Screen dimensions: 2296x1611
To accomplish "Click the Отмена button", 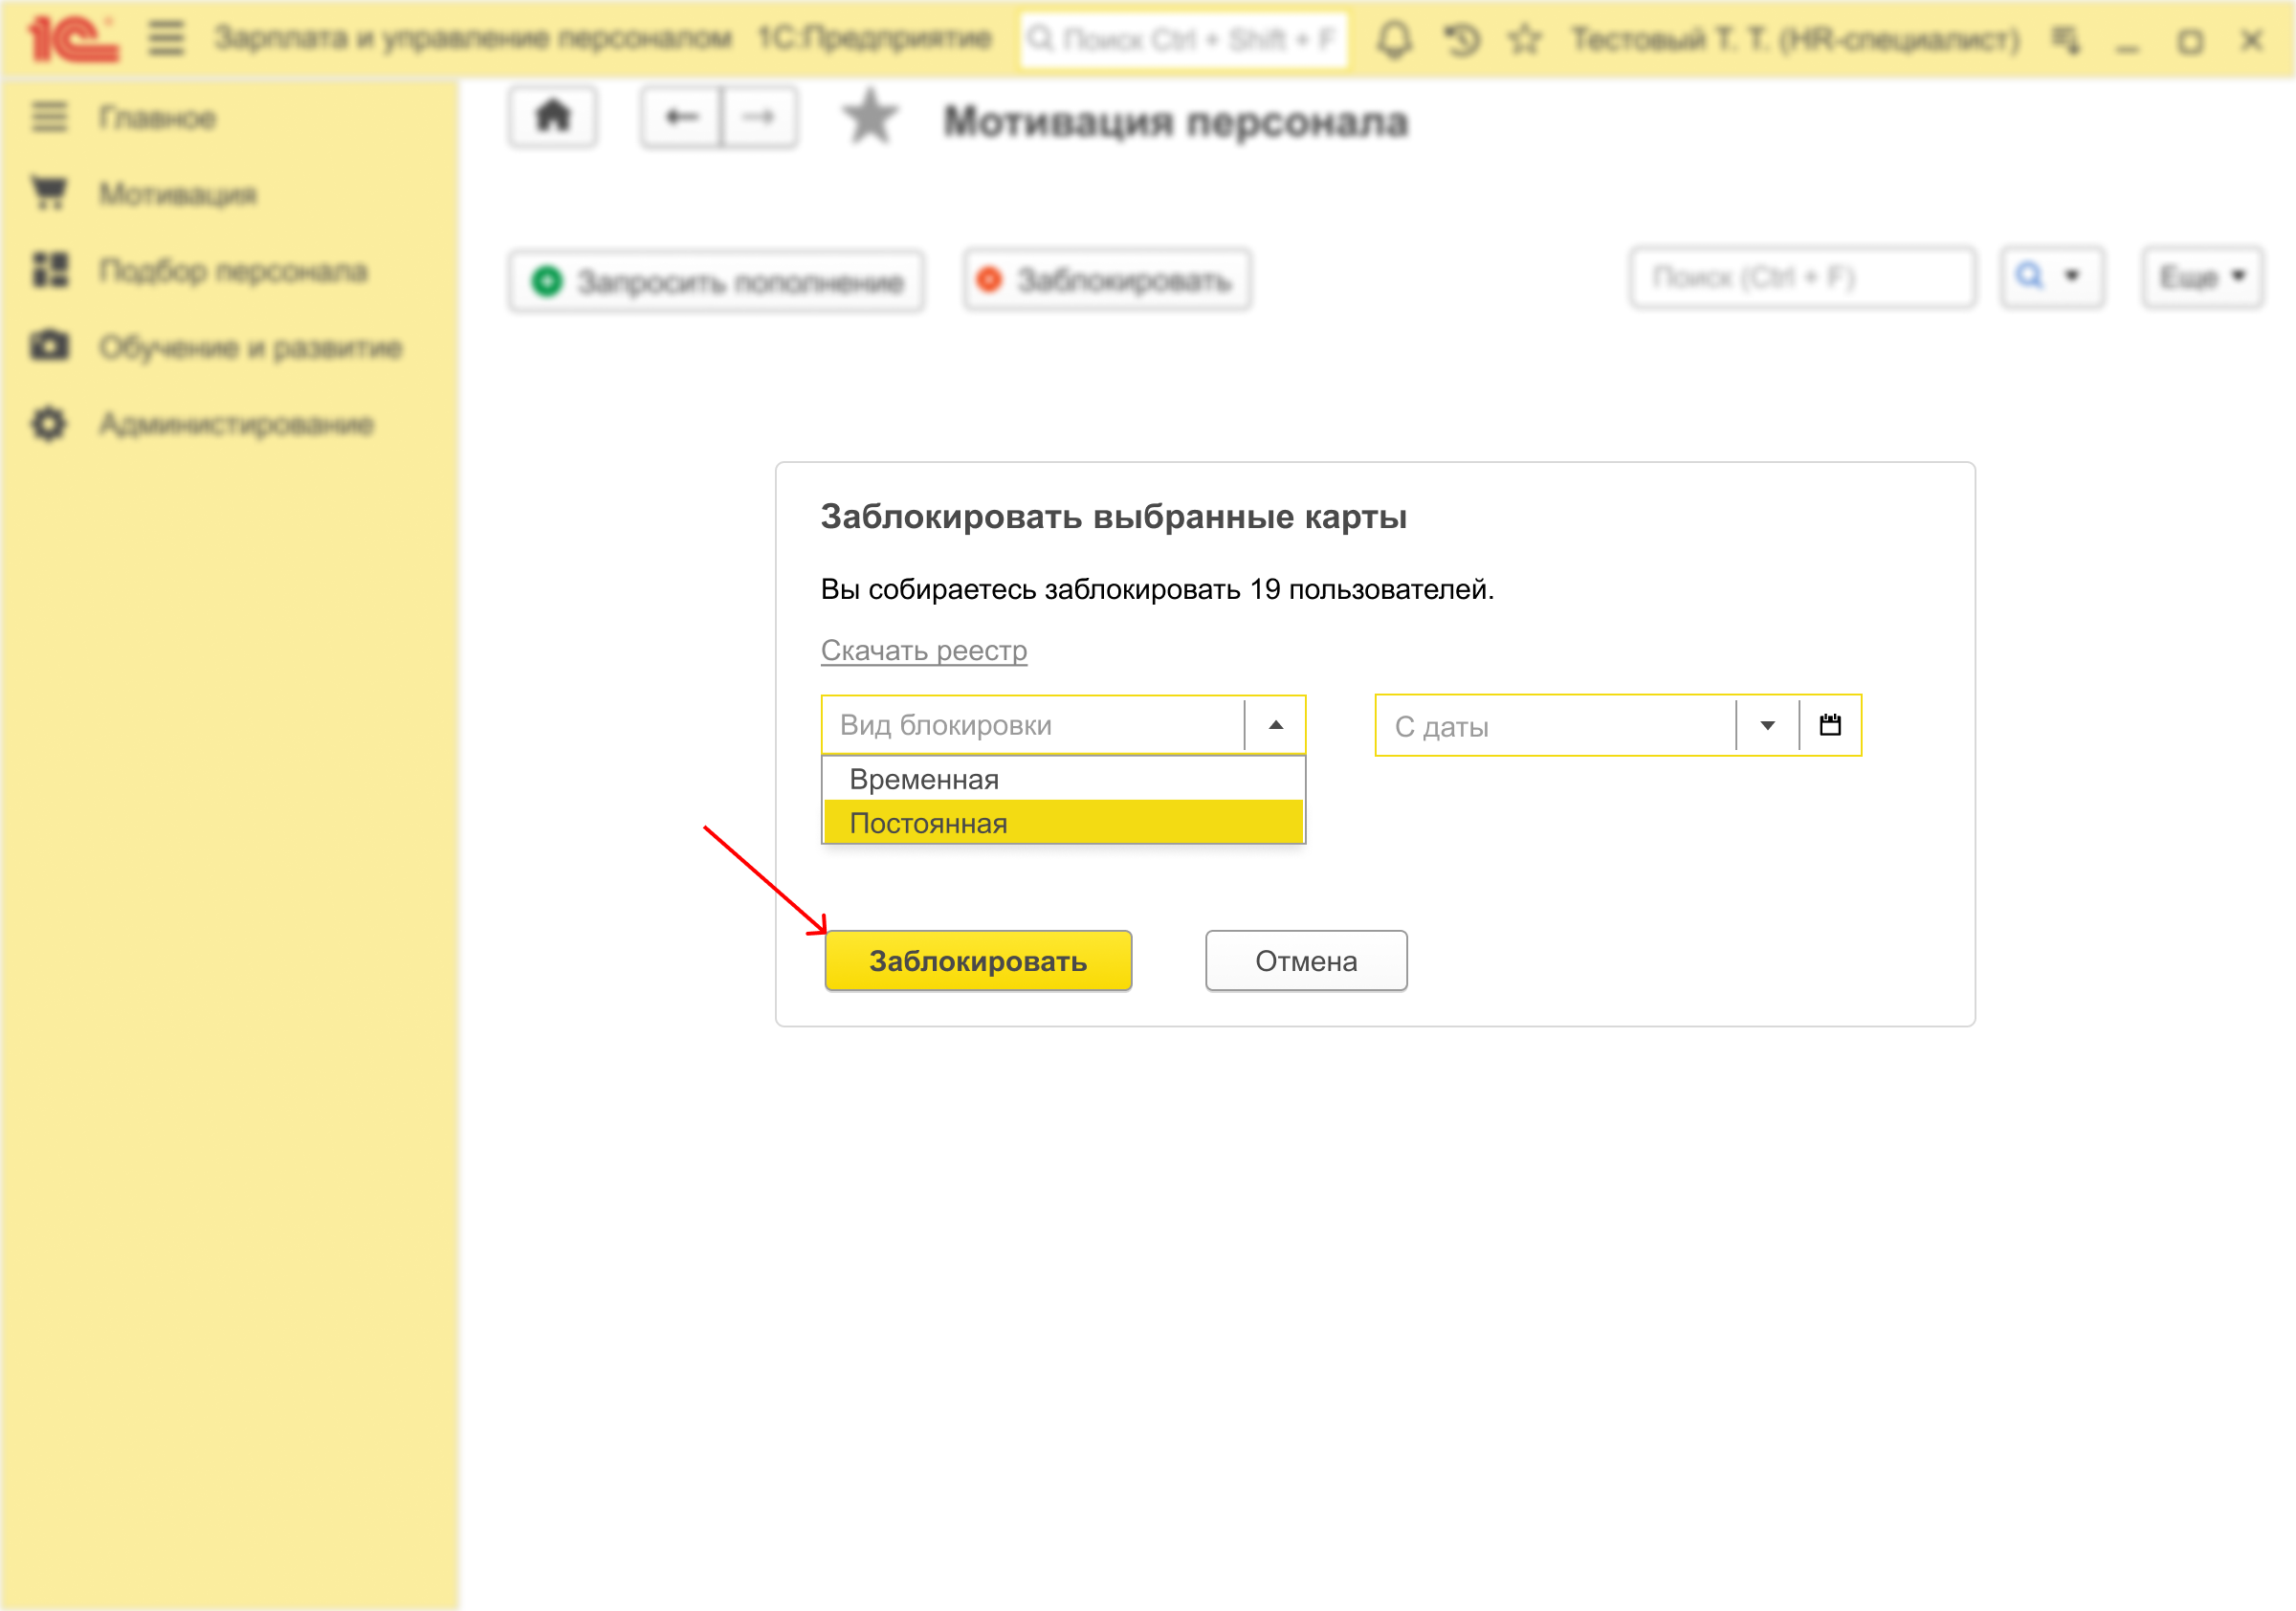I will tap(1305, 961).
